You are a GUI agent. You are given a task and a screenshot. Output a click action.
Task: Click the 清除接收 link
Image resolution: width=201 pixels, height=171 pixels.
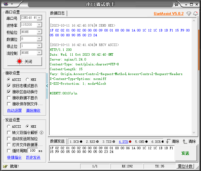coord(33,110)
